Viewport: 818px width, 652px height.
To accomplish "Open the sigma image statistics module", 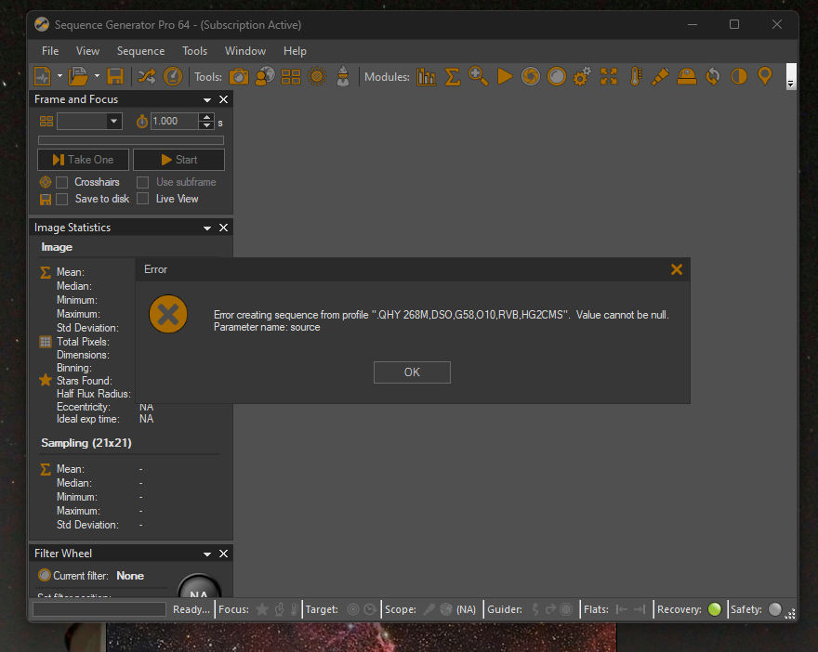I will (453, 76).
